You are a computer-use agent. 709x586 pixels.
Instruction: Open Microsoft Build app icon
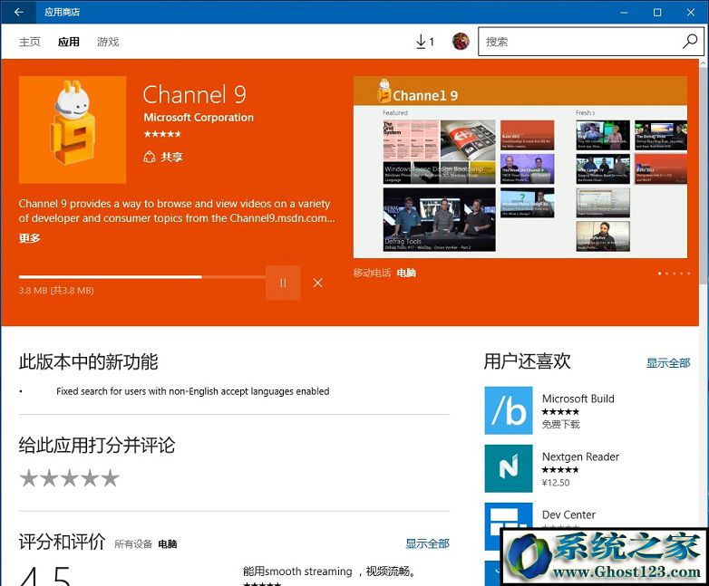(509, 410)
